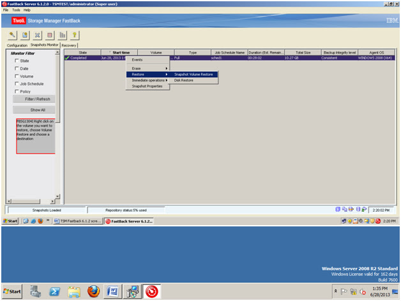Click the computers icon next to Word on taskbar
401x301 pixels.
pos(132,291)
